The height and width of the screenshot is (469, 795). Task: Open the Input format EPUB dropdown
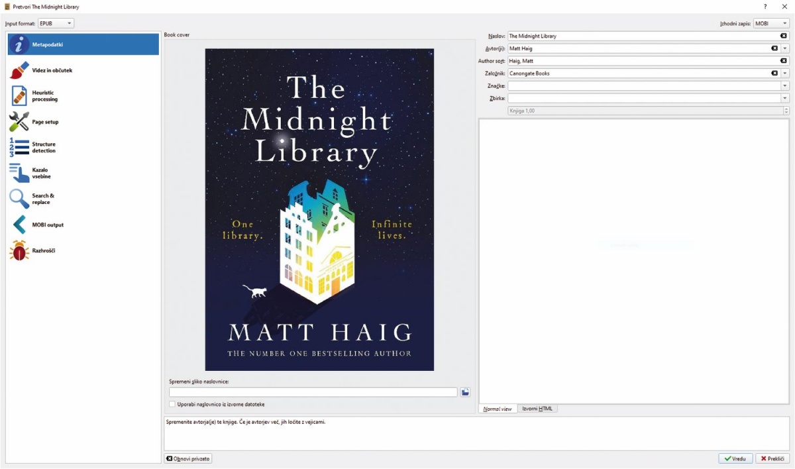(56, 23)
